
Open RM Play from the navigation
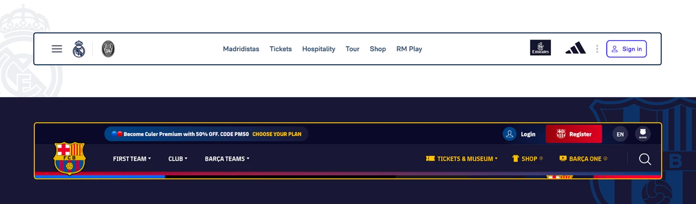(409, 49)
